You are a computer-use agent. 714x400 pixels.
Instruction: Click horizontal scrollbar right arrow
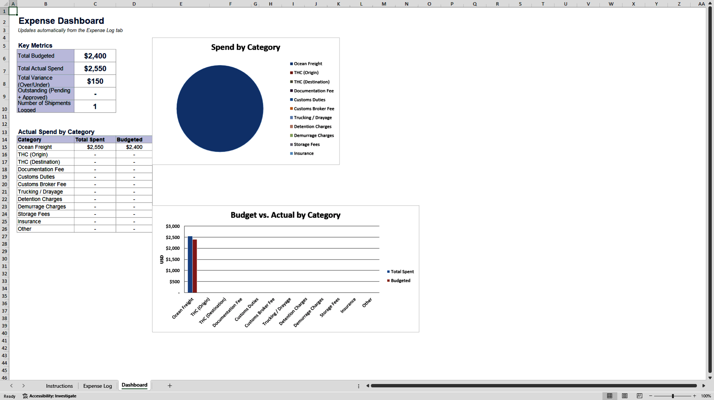pos(704,386)
